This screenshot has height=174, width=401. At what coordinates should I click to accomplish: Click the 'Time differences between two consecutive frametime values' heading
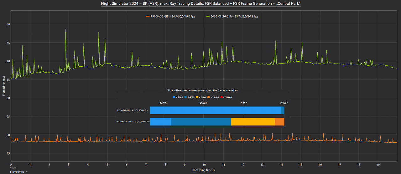[203, 90]
